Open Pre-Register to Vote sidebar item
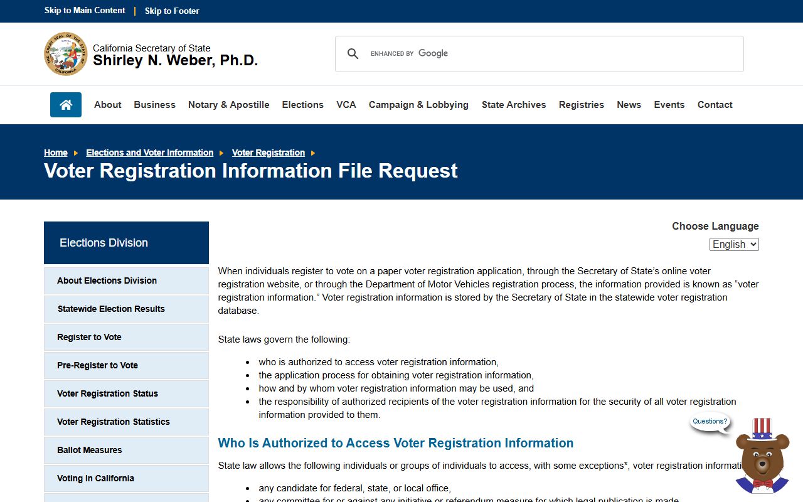The height and width of the screenshot is (502, 803). [126, 365]
